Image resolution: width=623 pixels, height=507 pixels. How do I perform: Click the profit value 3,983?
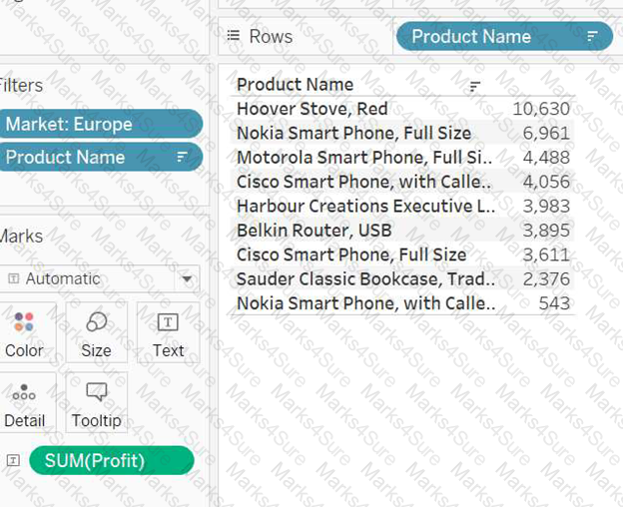[x=546, y=206]
